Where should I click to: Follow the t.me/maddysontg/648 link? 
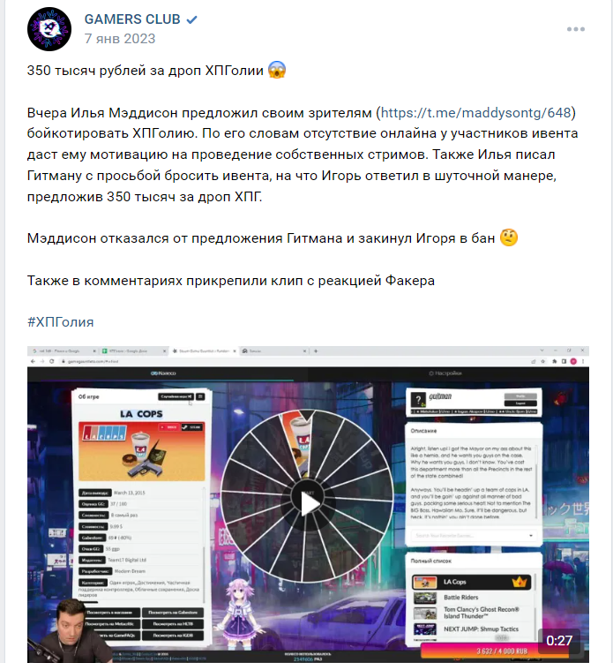point(476,113)
